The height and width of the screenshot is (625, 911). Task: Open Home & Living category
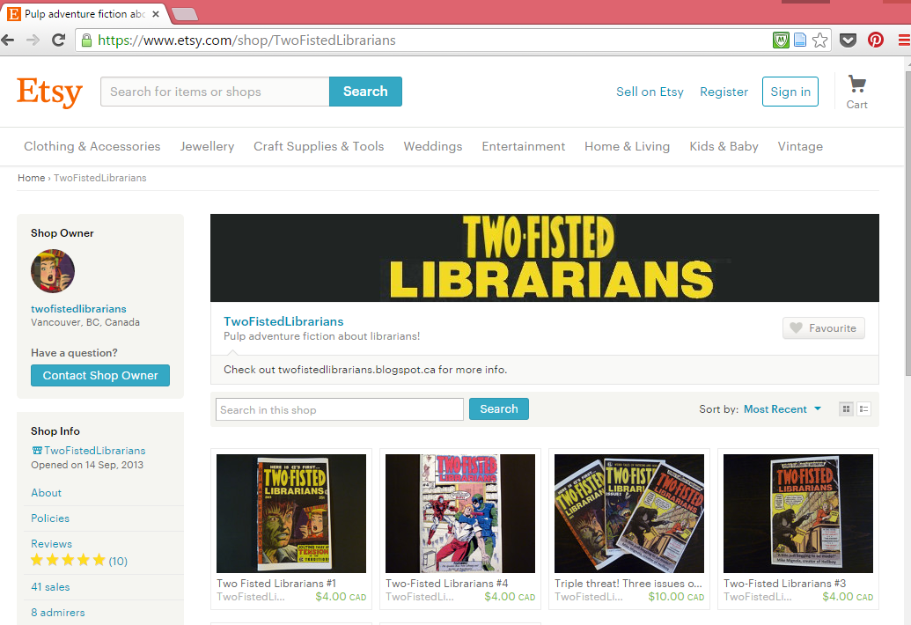point(627,146)
